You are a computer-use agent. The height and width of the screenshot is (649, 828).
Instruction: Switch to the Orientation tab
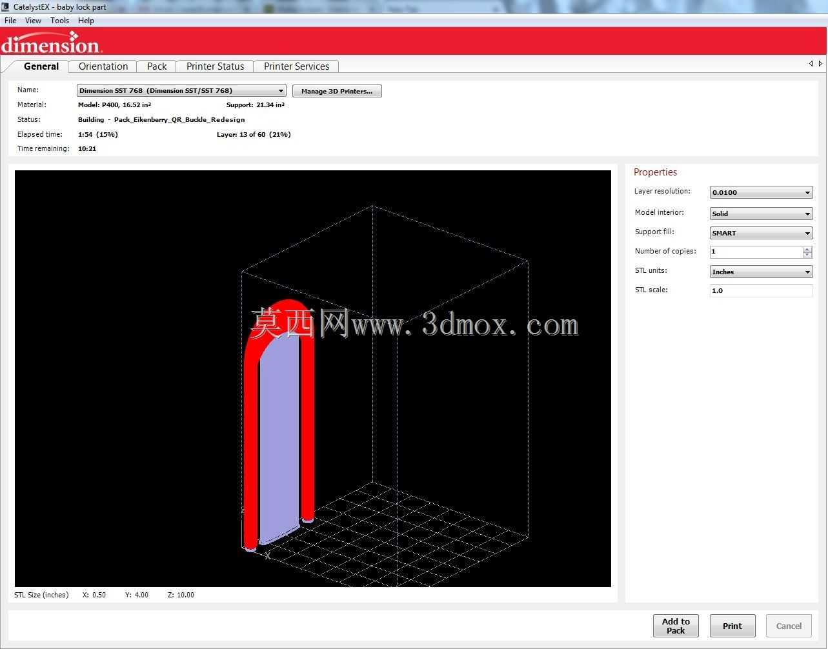point(103,66)
